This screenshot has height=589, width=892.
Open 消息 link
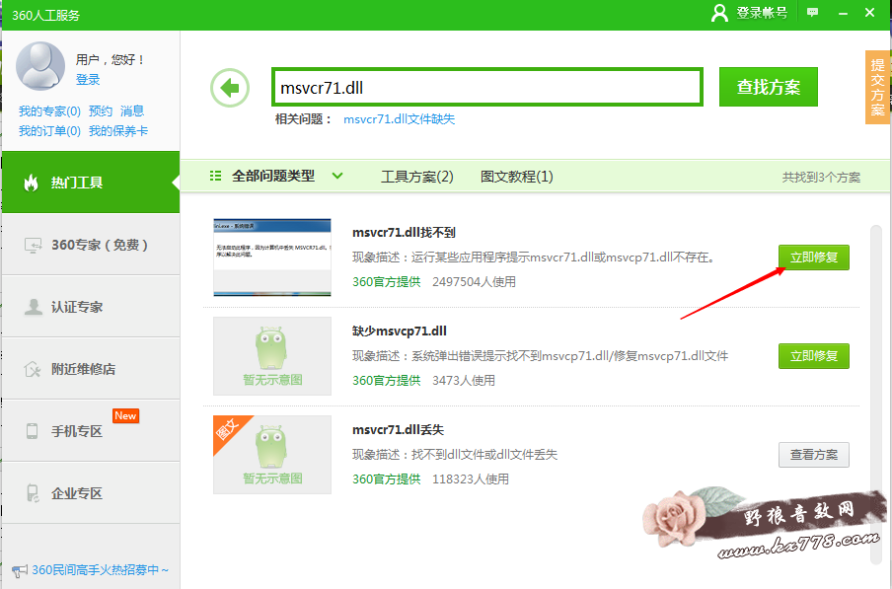point(132,110)
